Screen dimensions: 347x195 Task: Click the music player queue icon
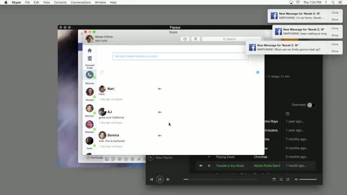click(274, 179)
